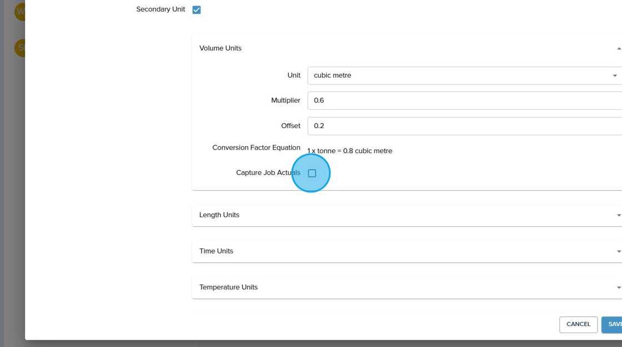Image resolution: width=622 pixels, height=347 pixels.
Task: Enable the Capture Job Actuals checkbox
Action: [312, 173]
